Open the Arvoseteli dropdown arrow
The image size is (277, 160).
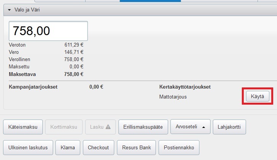tap(204, 127)
